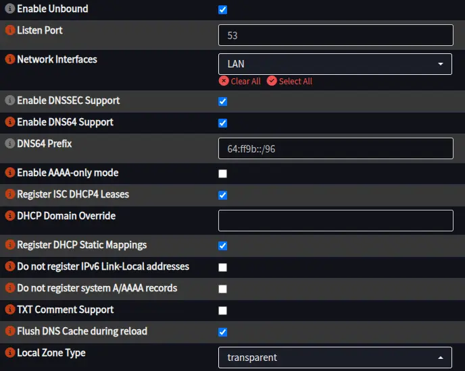Disable the Enable Unbound checkbox
Viewport: 465px width, 371px height.
(x=223, y=9)
